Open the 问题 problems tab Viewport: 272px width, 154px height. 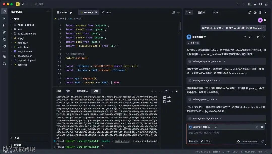[x=59, y=91]
